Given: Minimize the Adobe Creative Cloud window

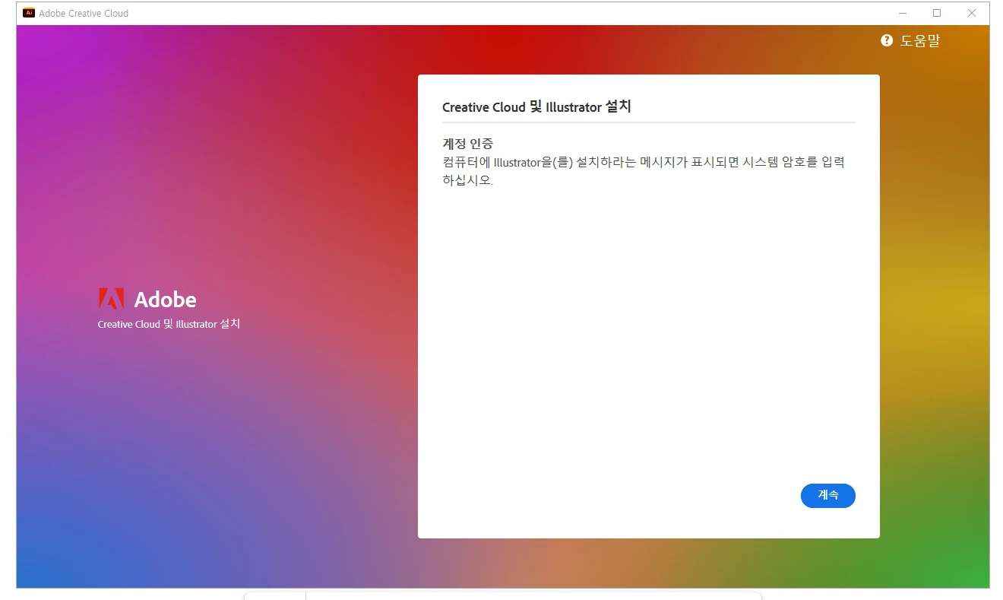Looking at the screenshot, I should tap(902, 13).
